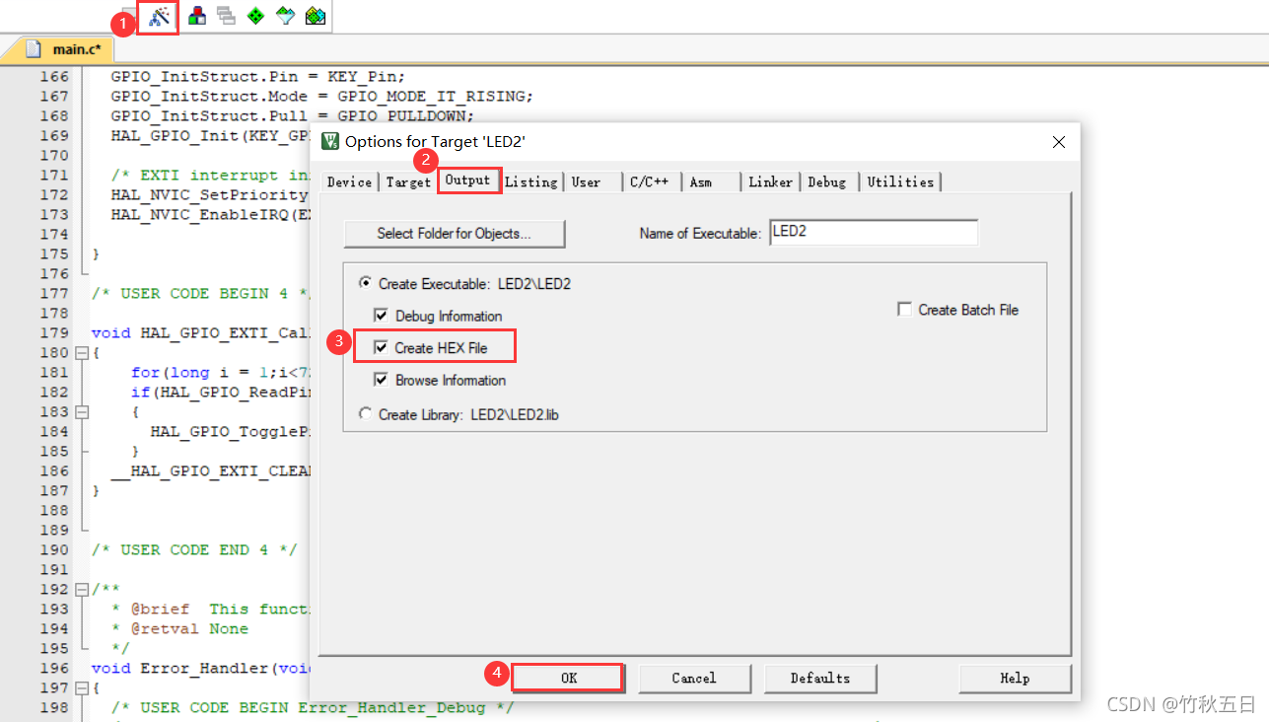The height and width of the screenshot is (722, 1269).
Task: Click the USER CODE END 4 comment
Action: click(194, 549)
